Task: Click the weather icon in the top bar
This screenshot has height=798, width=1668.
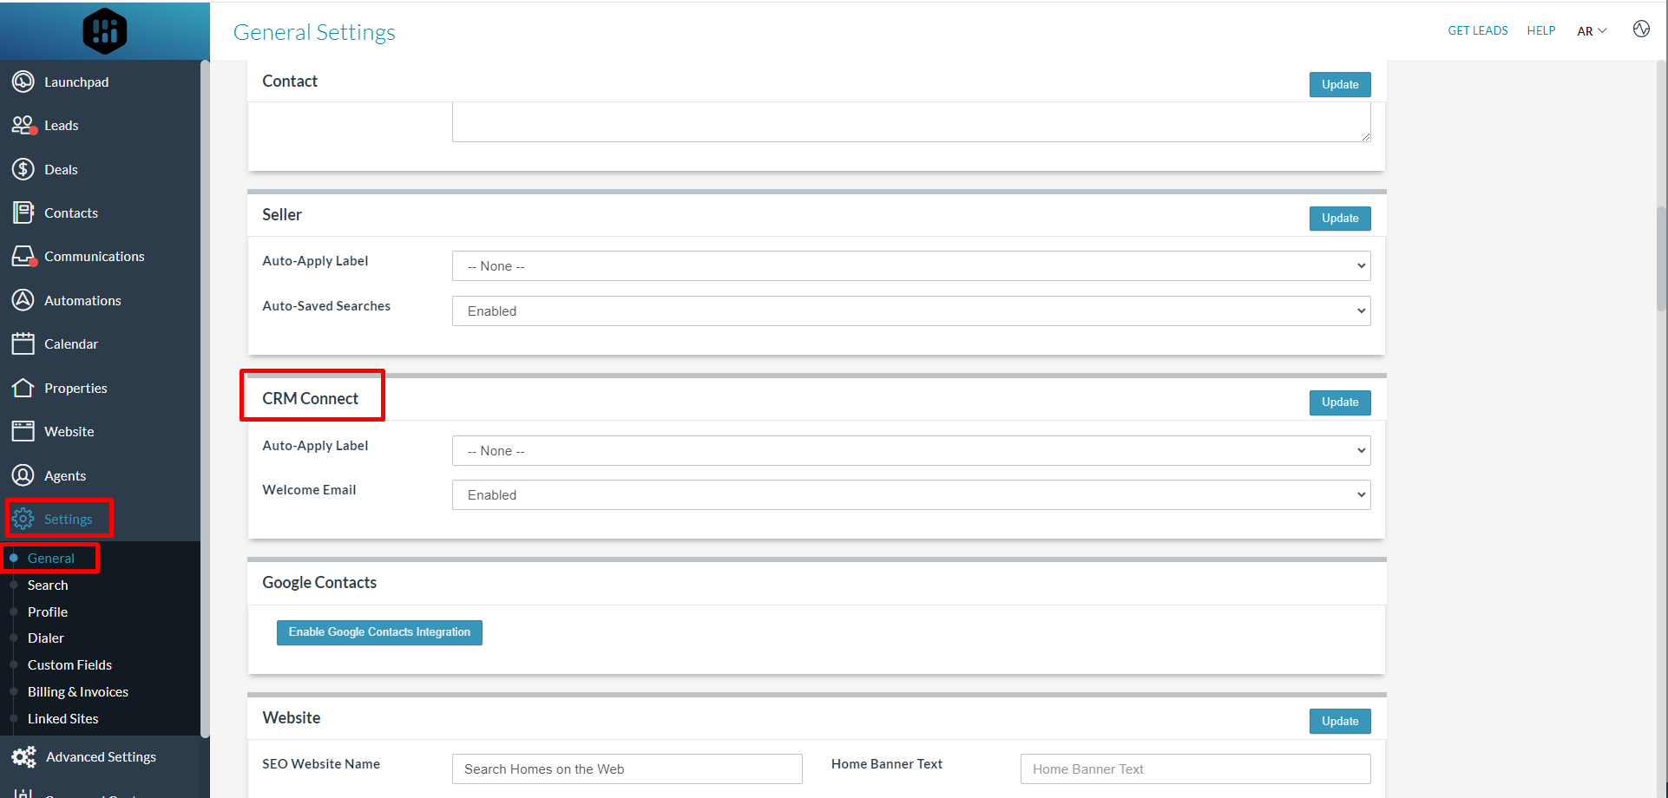Action: 1641,29
